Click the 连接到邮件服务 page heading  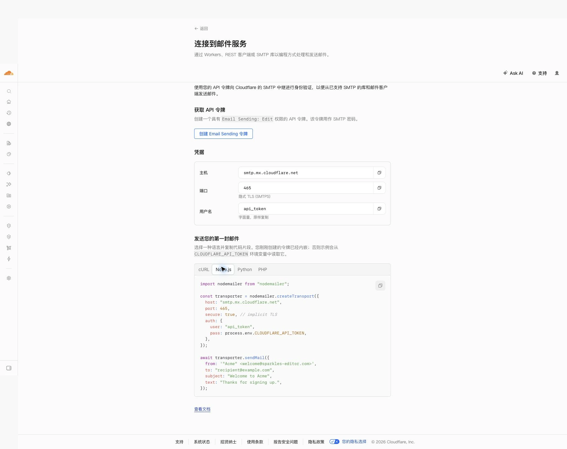pyautogui.click(x=220, y=44)
